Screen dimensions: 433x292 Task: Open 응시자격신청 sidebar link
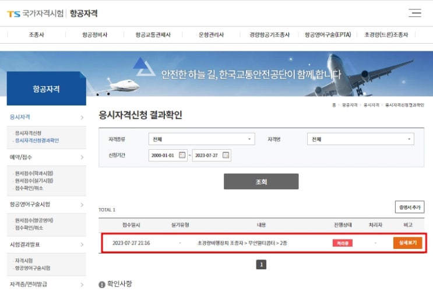point(28,133)
